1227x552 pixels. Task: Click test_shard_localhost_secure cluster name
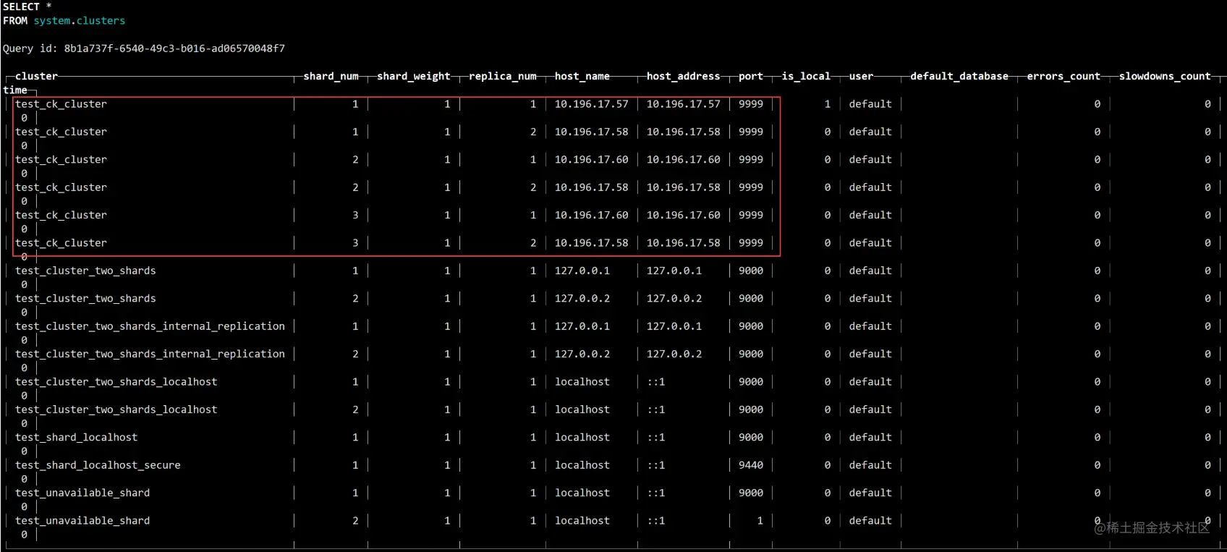click(98, 465)
